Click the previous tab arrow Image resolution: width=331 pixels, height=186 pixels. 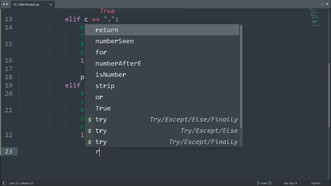3,4
